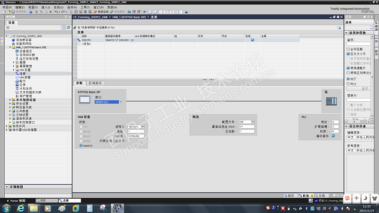Select the SIMATIC type radio button
The image size is (379, 213).
click(x=81, y=146)
